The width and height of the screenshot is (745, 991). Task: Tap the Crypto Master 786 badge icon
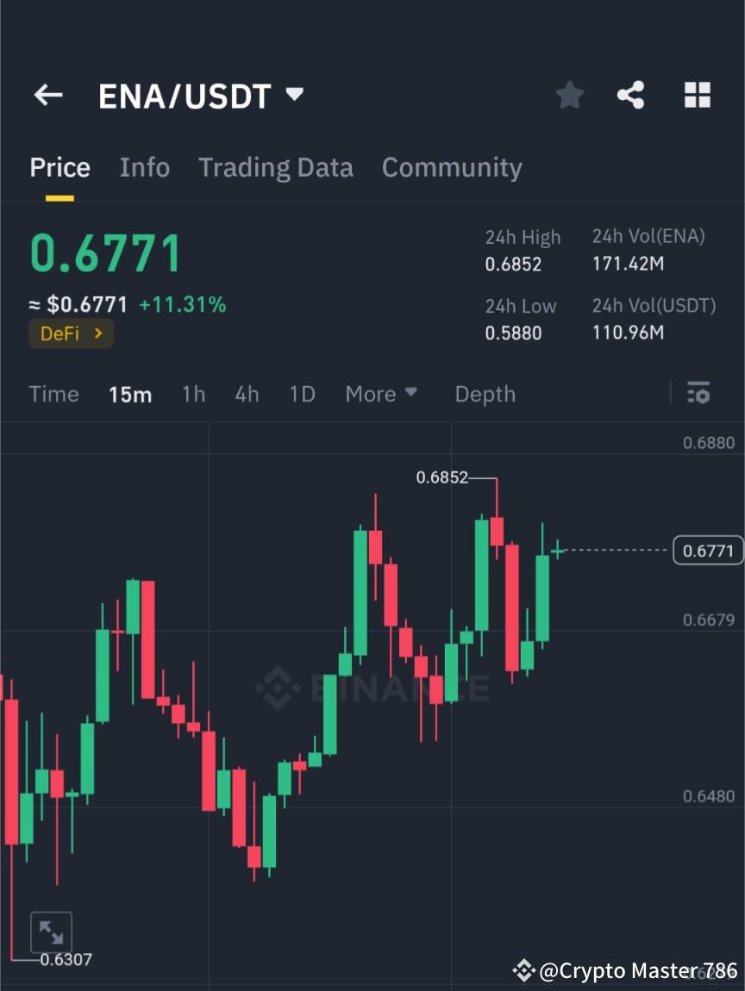[x=525, y=970]
